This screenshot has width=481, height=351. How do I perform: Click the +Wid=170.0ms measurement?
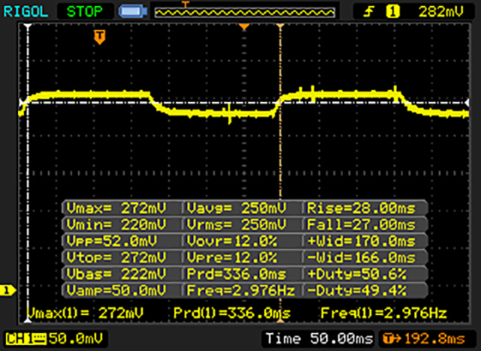[361, 241]
